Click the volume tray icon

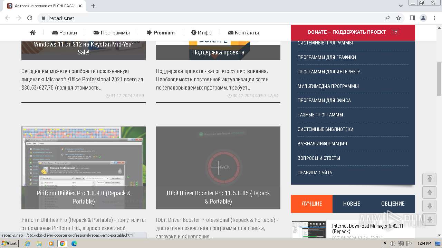point(393,244)
